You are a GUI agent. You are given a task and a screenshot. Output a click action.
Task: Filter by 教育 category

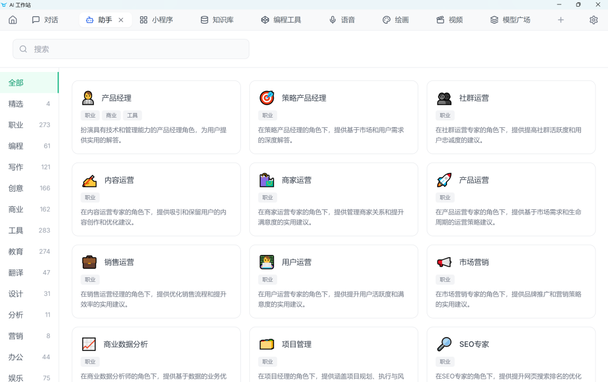29,251
